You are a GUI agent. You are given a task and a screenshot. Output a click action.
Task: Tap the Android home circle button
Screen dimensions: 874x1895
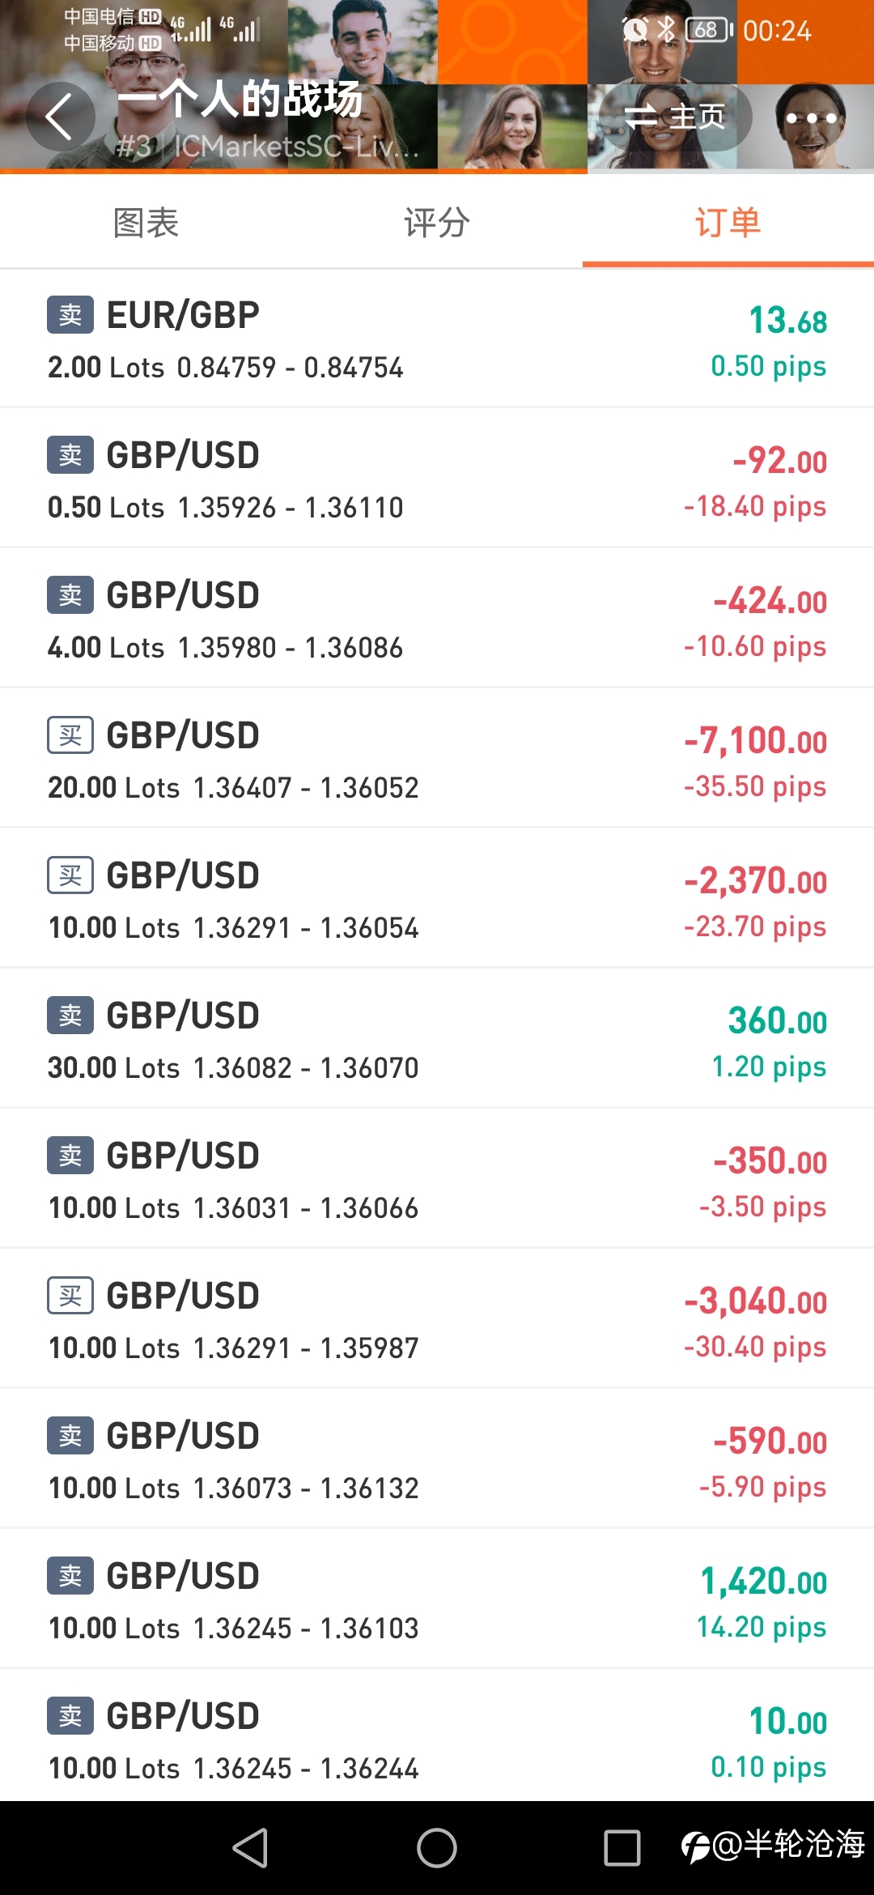tap(437, 1848)
